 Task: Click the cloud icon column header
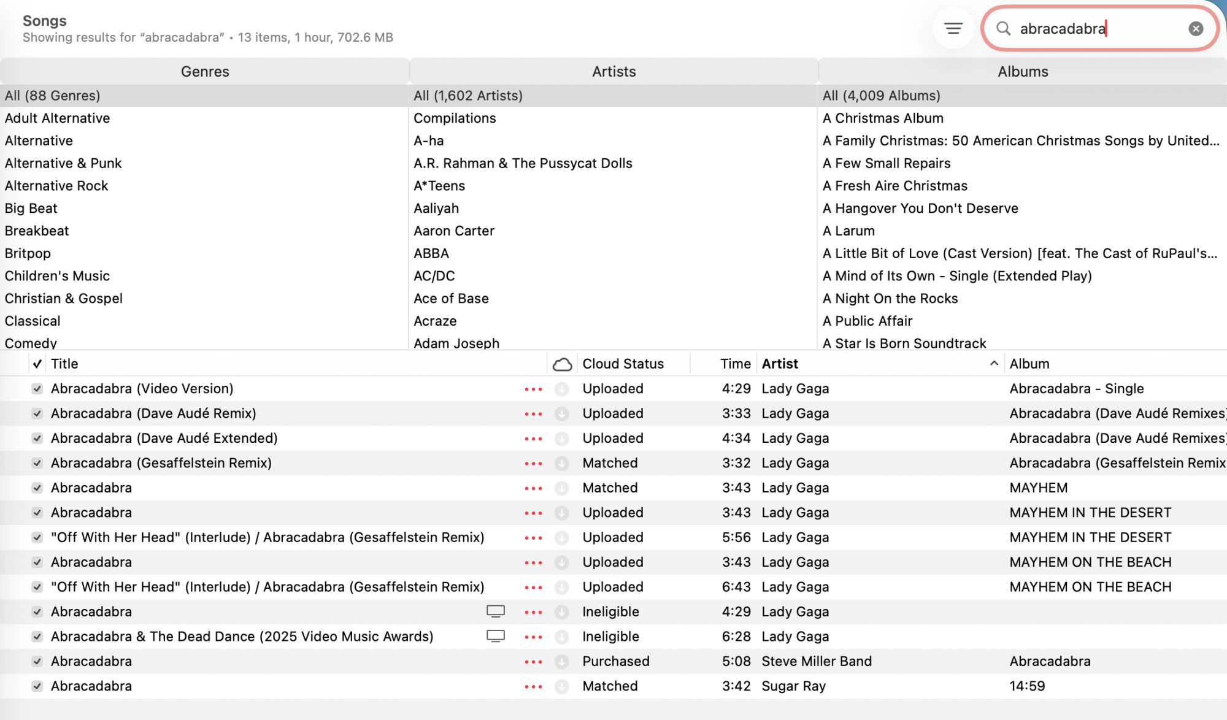click(562, 364)
